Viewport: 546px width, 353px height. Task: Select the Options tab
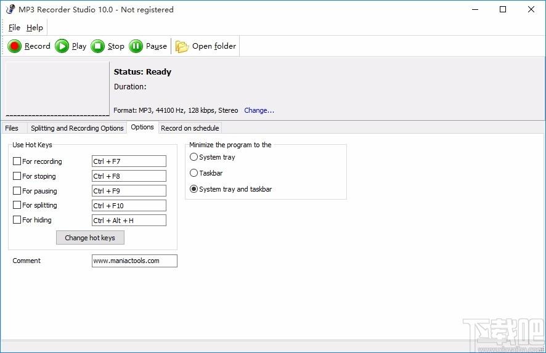pyautogui.click(x=142, y=127)
